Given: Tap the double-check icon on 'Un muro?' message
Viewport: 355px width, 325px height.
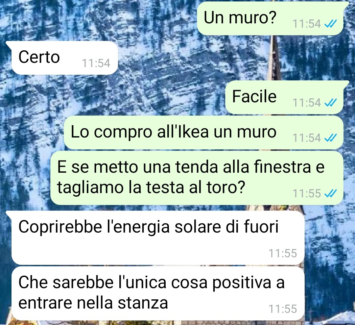Looking at the screenshot, I should [330, 24].
